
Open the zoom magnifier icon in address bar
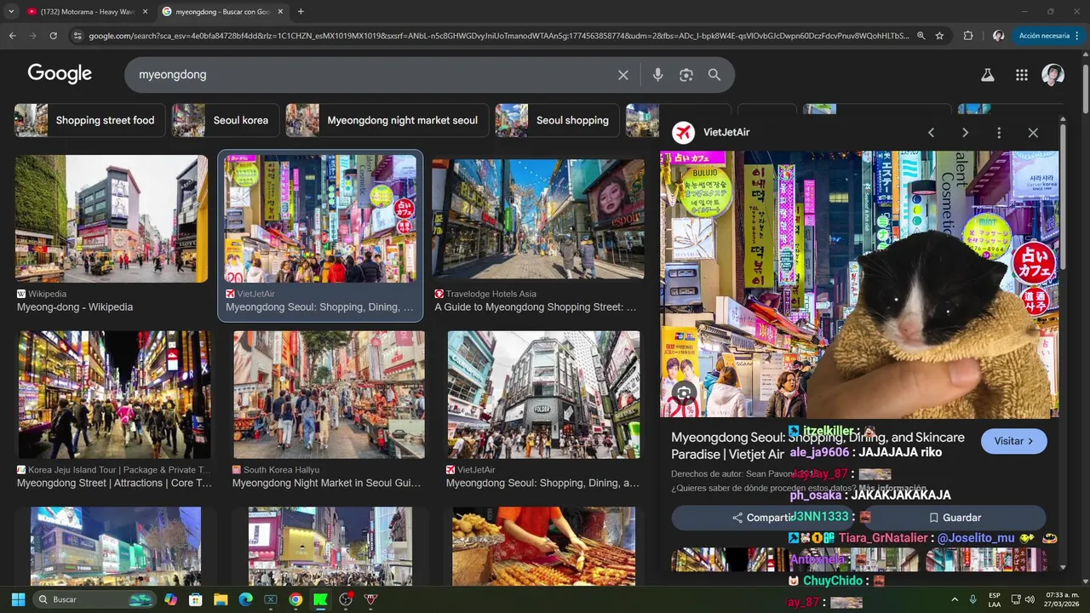point(921,36)
